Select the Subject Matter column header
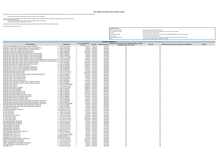222x148 pixels. click(x=66, y=44)
